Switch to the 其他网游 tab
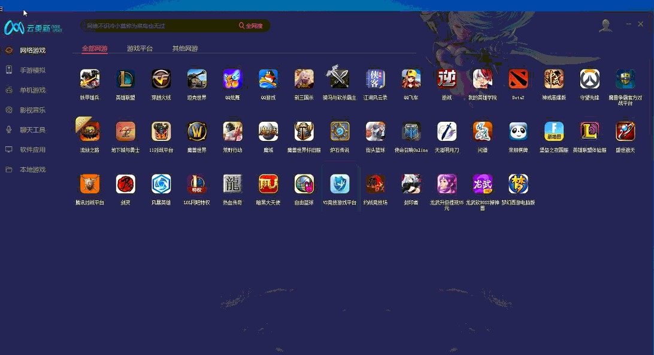 185,49
